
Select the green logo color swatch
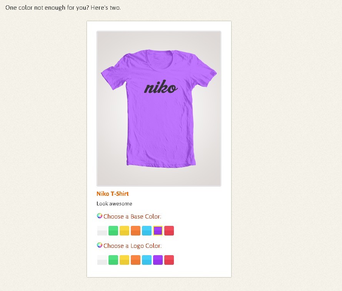click(x=113, y=260)
